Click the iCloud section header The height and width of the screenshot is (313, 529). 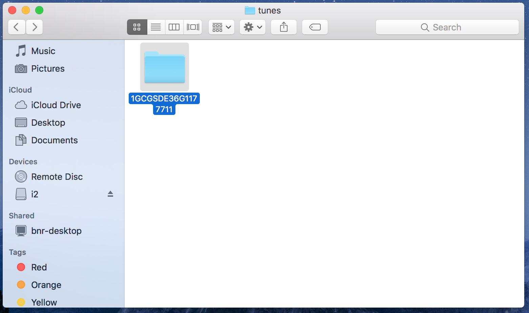click(20, 90)
